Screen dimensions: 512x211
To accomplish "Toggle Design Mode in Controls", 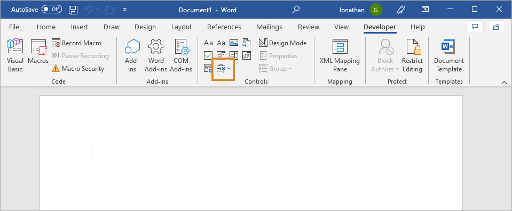I will click(283, 43).
